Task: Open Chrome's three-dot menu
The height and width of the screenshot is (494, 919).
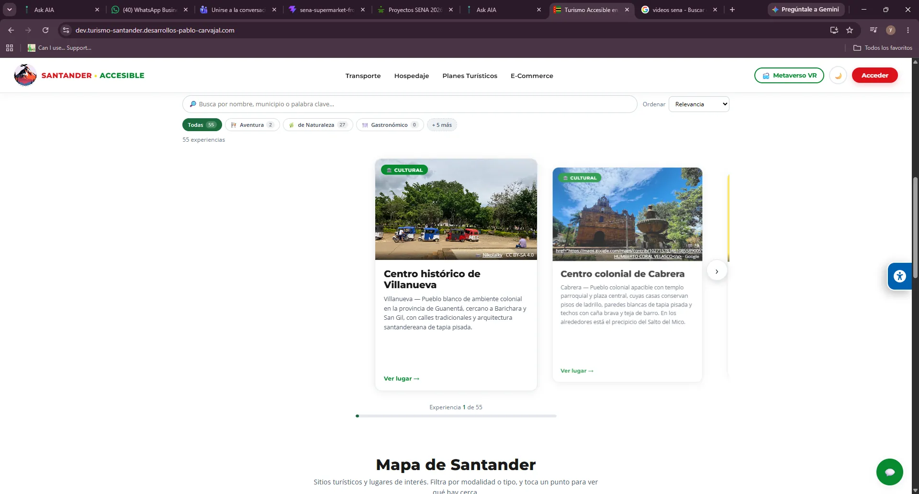Action: 908,30
